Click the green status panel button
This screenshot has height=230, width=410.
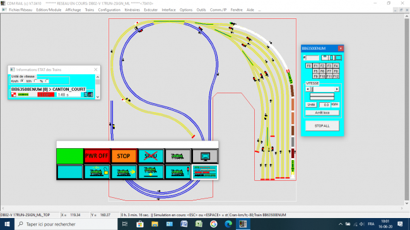pyautogui.click(x=70, y=156)
